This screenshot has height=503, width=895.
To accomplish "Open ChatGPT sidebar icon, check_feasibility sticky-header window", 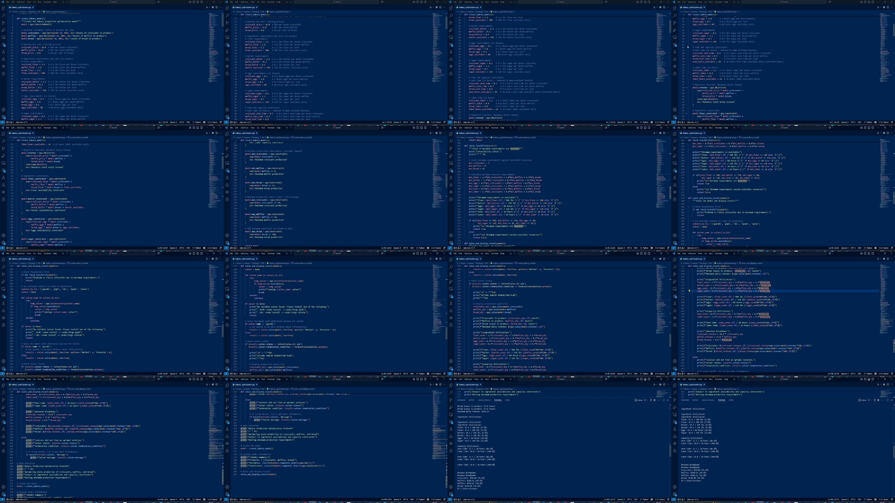I will [675, 192].
